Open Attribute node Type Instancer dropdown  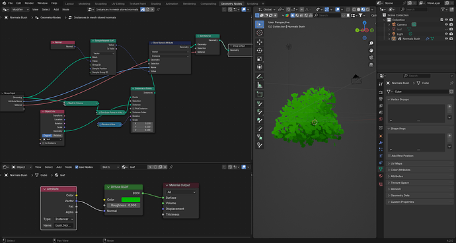pyautogui.click(x=64, y=219)
